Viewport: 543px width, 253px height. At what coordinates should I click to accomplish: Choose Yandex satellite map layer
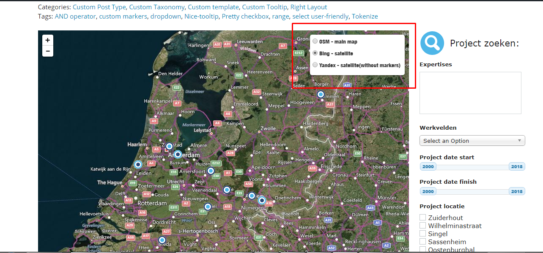315,65
